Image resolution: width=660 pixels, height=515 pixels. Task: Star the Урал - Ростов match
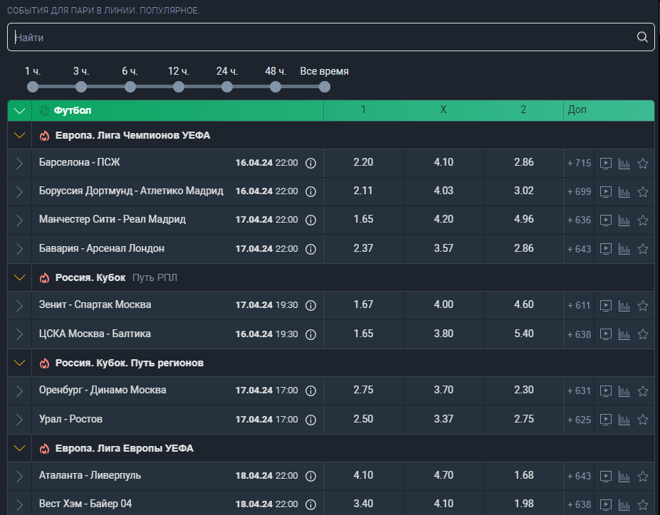pyautogui.click(x=643, y=420)
